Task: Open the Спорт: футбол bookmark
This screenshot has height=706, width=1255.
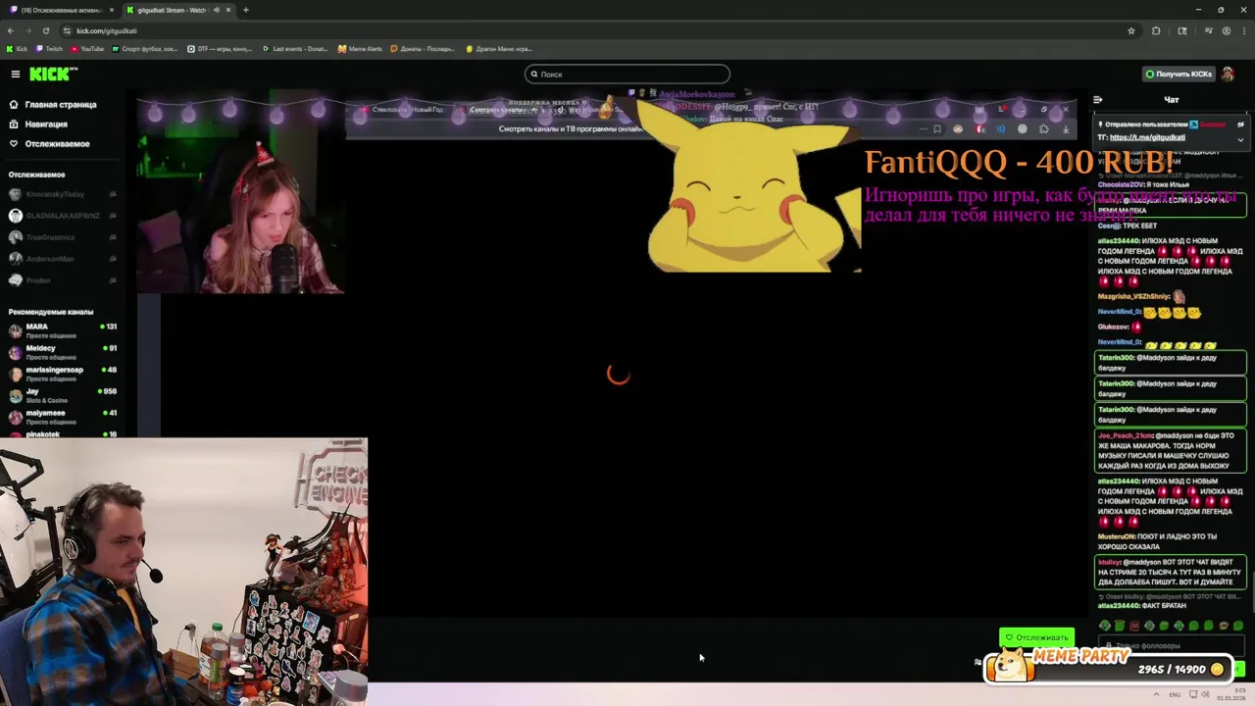Action: 145,48
